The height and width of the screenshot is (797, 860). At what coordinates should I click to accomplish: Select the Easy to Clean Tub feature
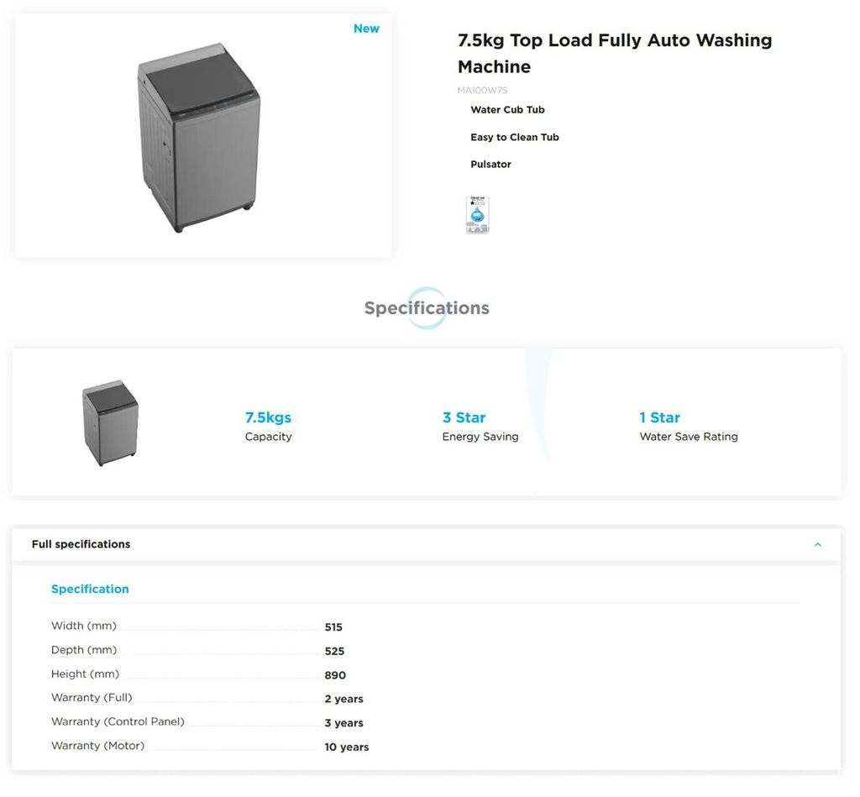tap(514, 137)
